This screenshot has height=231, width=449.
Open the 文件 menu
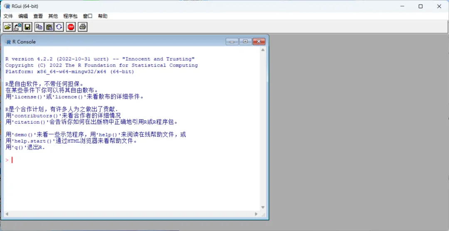8,16
